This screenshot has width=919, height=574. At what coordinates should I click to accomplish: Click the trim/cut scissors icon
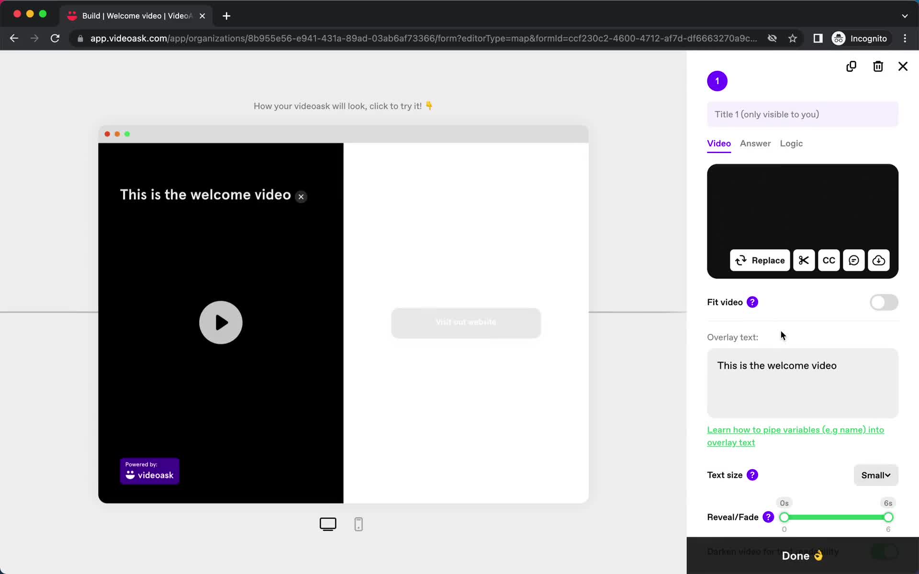click(804, 260)
